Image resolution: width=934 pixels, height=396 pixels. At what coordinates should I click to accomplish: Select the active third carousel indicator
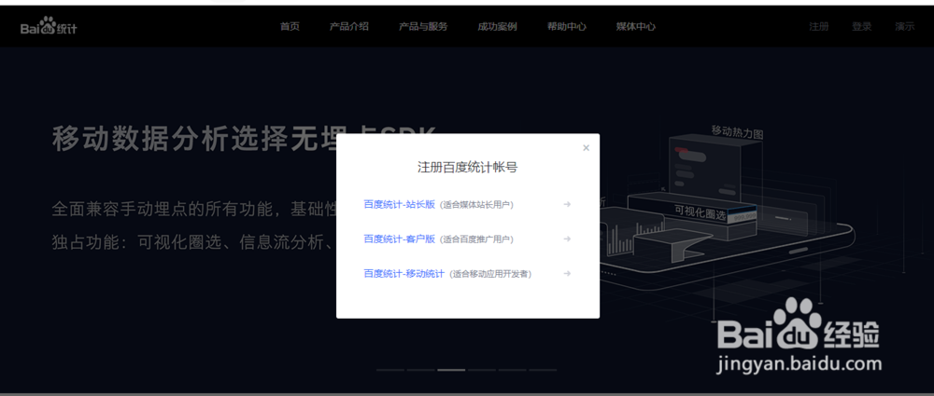click(x=451, y=370)
